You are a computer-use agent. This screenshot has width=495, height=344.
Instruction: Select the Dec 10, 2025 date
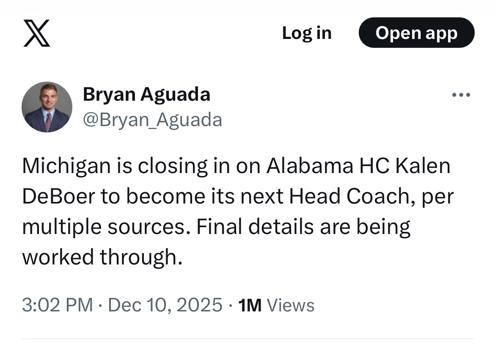[165, 305]
